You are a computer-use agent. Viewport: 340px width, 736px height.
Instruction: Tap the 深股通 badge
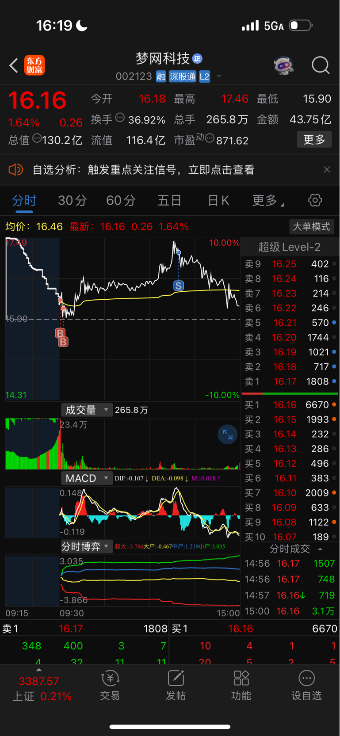[x=182, y=76]
